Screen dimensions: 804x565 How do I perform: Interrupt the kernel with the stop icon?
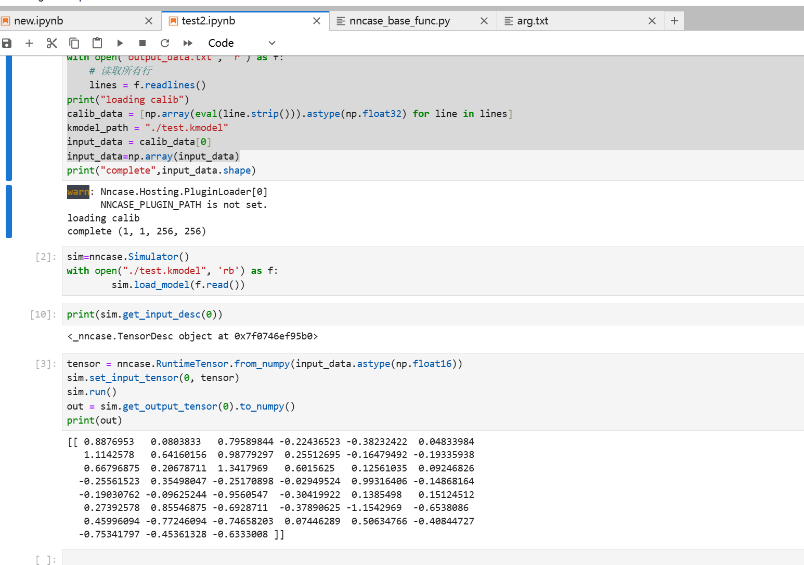pos(142,43)
